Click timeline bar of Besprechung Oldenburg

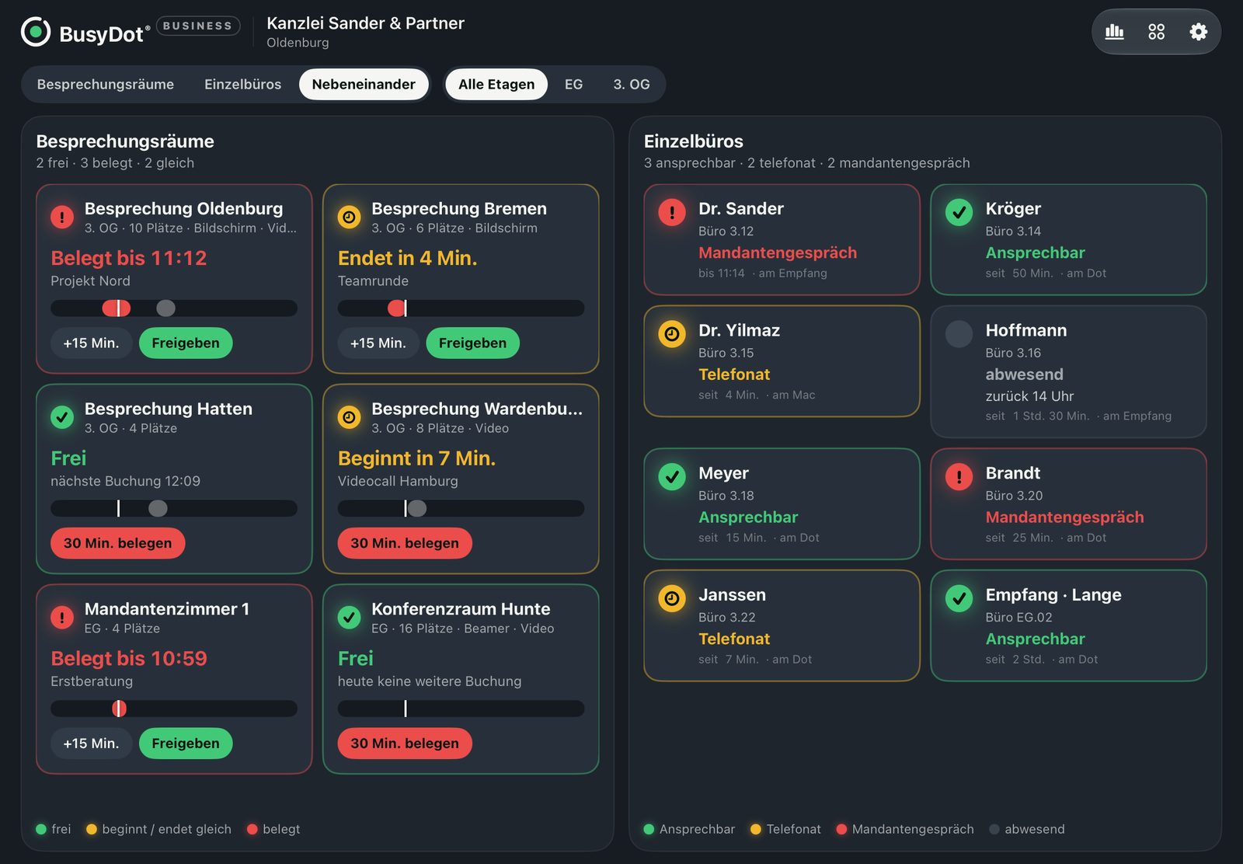pyautogui.click(x=174, y=308)
